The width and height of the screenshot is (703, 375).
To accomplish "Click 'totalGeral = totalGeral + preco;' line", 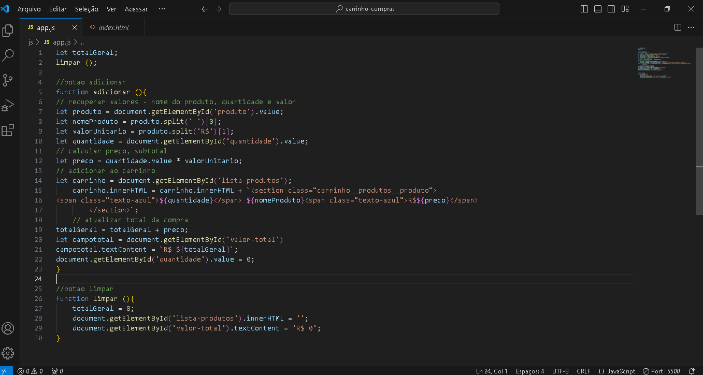I will (122, 229).
